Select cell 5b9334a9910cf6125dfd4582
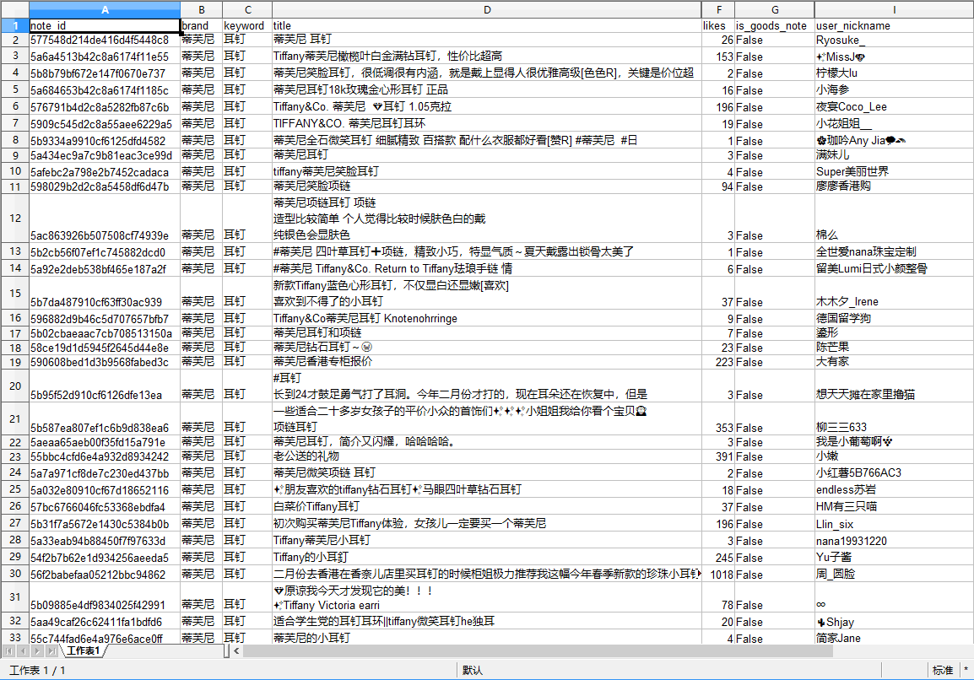 [105, 140]
